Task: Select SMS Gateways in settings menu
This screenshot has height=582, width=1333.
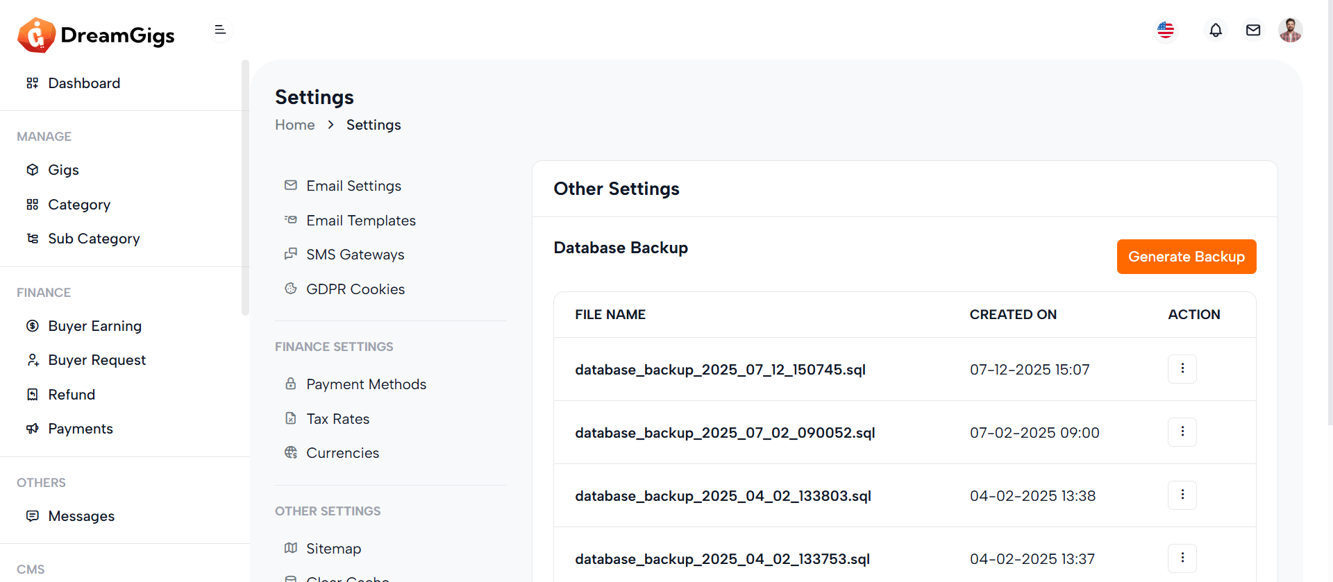Action: [x=355, y=255]
